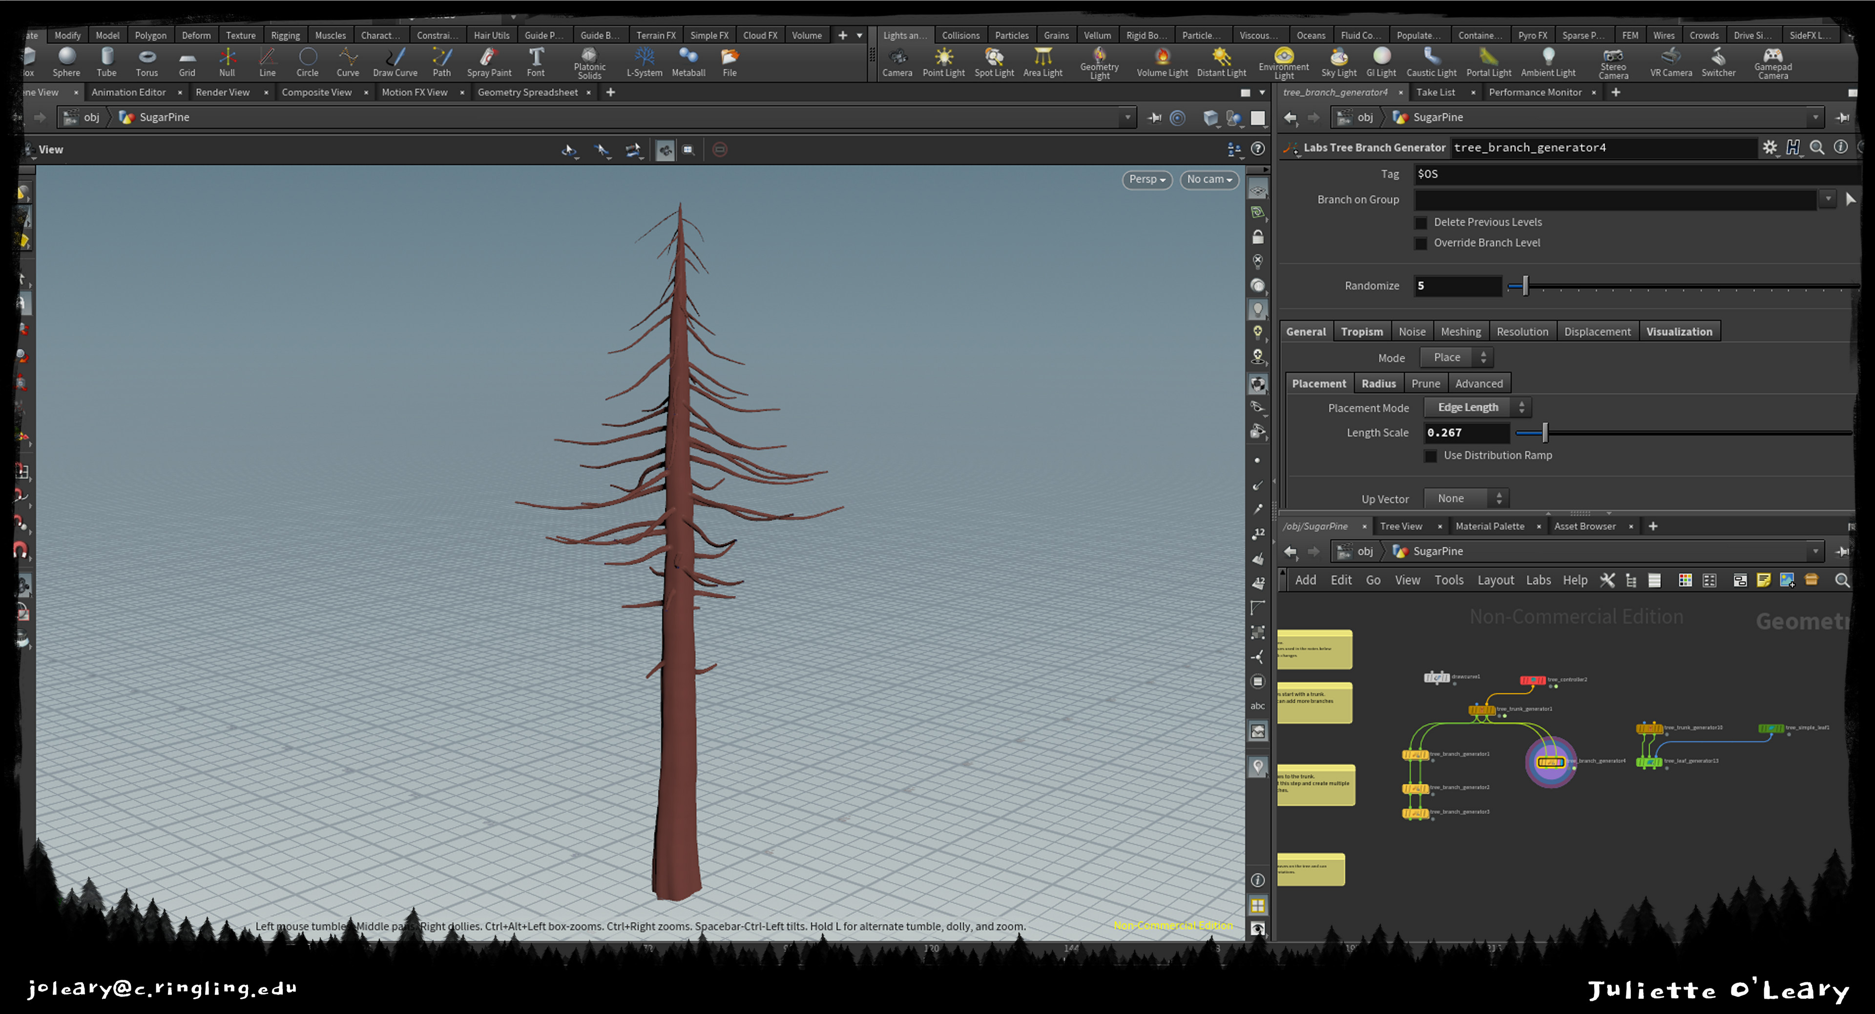This screenshot has width=1875, height=1014.
Task: Open the Persp view dropdown
Action: point(1146,179)
